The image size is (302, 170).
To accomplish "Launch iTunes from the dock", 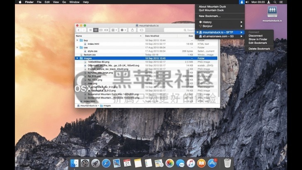I will [191, 163].
